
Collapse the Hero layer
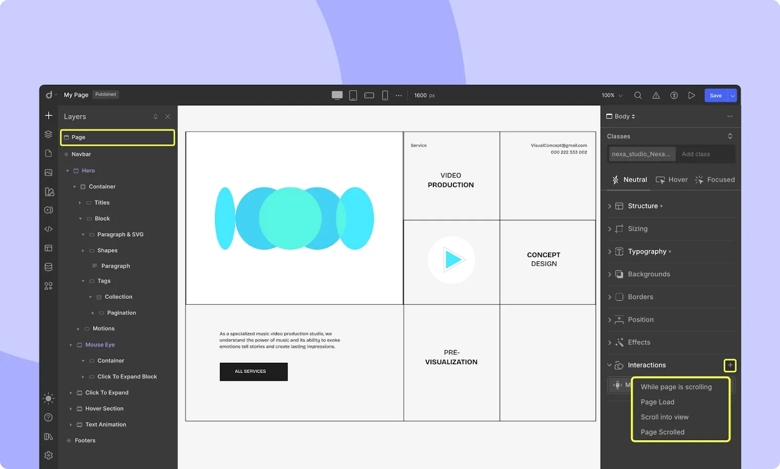[68, 171]
